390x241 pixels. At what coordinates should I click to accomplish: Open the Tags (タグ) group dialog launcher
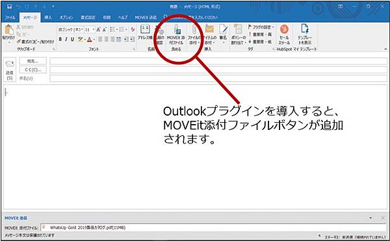(274, 49)
